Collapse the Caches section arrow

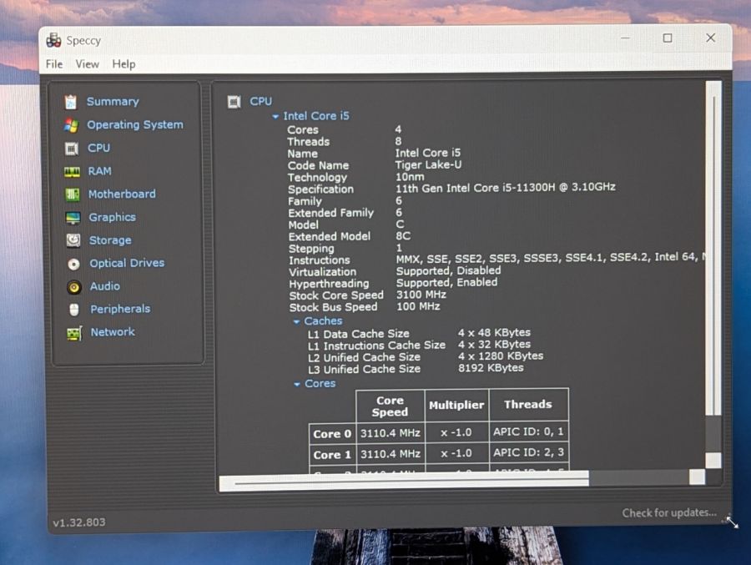coord(296,321)
